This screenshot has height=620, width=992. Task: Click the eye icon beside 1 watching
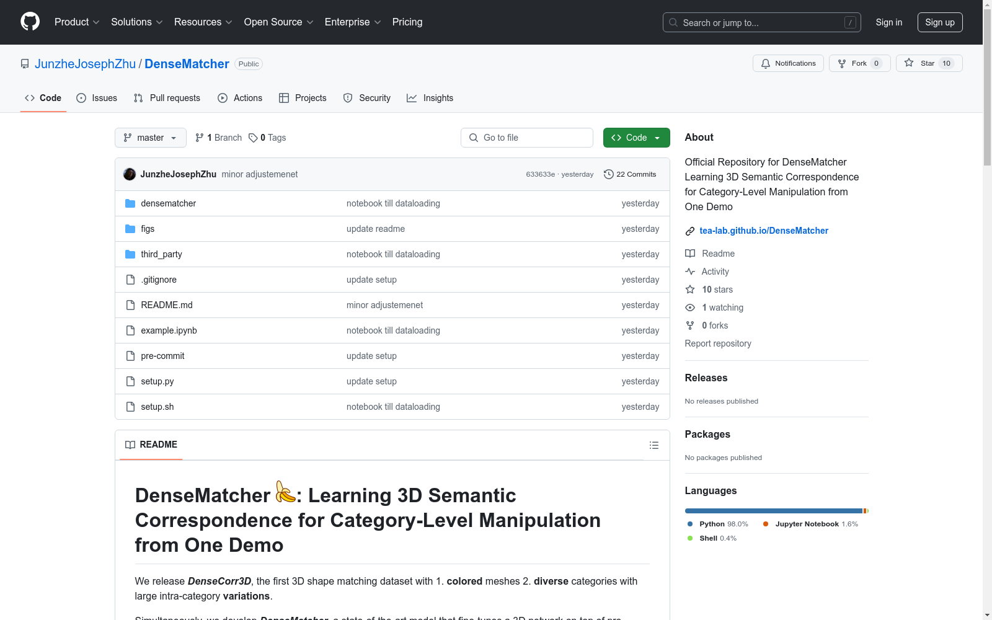[690, 308]
